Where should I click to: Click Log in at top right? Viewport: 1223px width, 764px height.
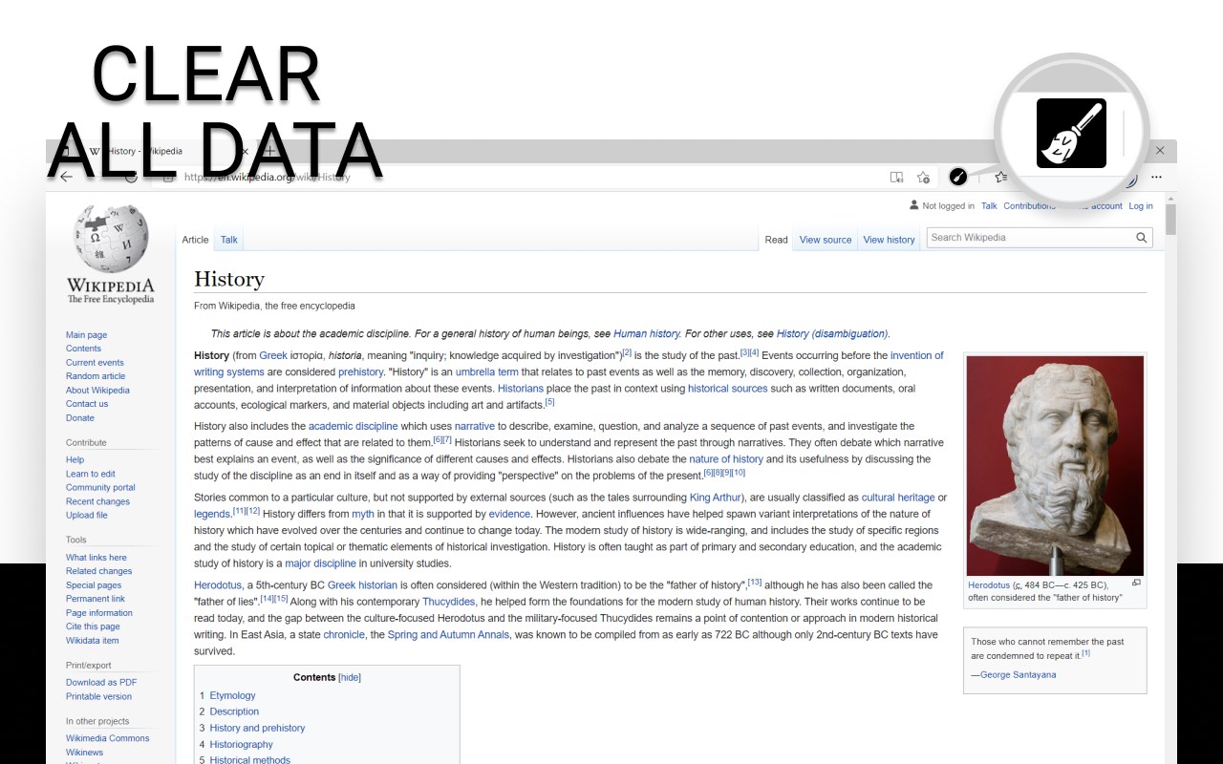click(1141, 205)
